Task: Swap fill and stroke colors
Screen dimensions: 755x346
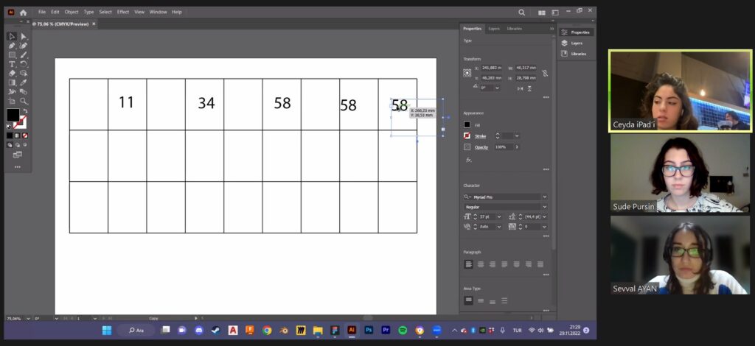Action: pos(24,111)
